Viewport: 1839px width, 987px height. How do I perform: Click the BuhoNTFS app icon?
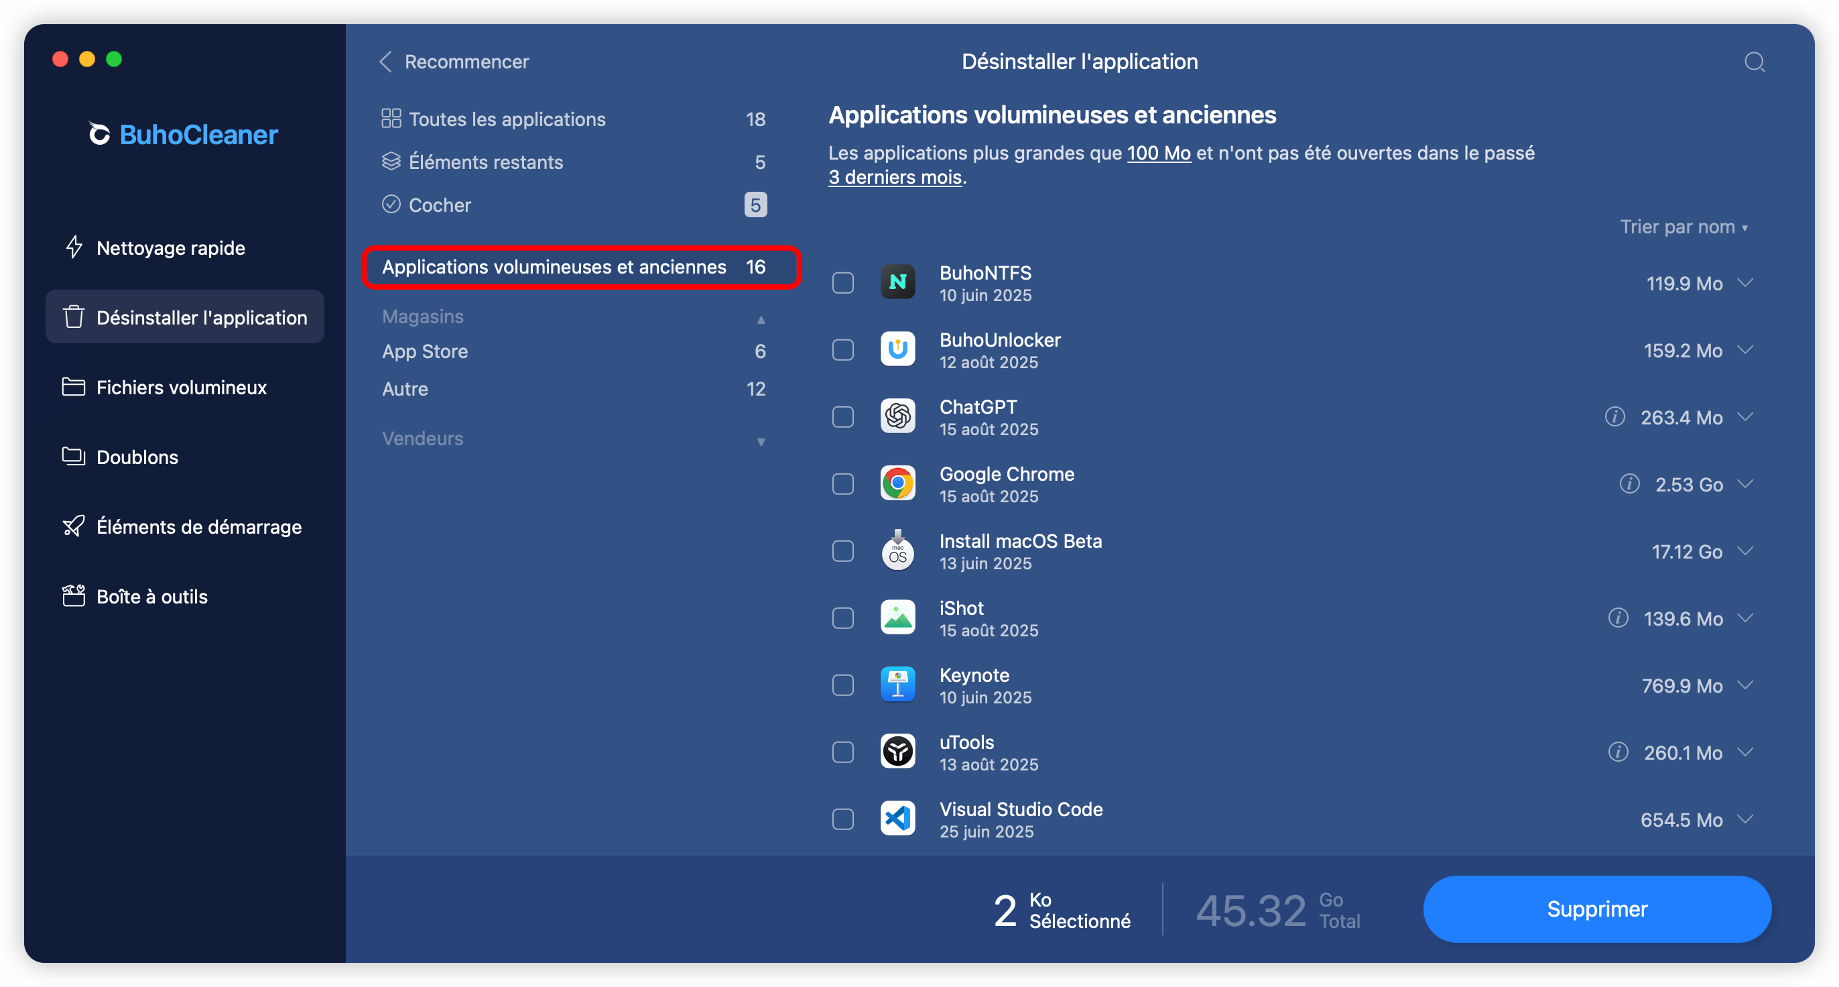pyautogui.click(x=897, y=283)
